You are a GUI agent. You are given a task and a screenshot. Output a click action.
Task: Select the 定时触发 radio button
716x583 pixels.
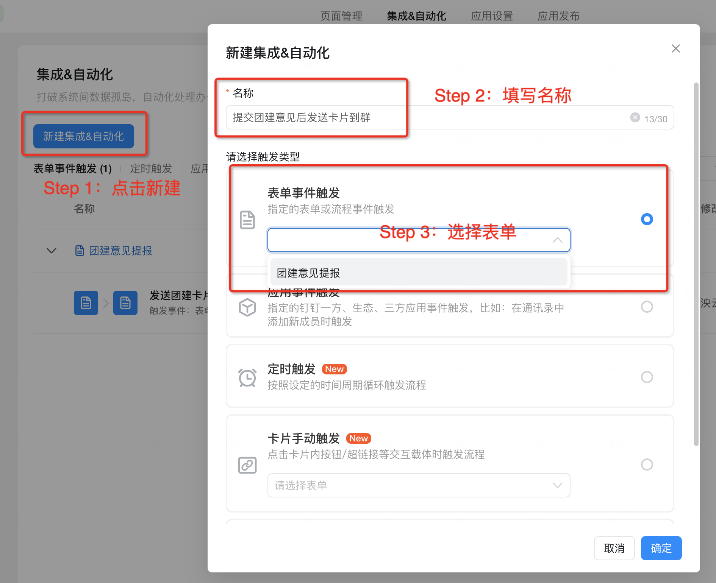click(x=647, y=377)
